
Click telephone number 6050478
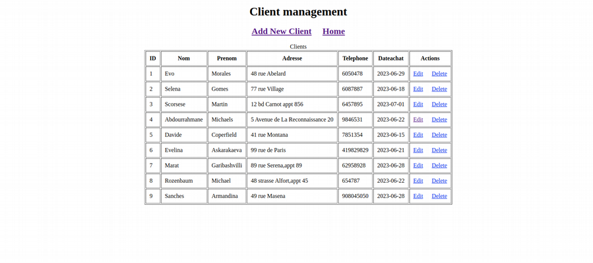355,74
